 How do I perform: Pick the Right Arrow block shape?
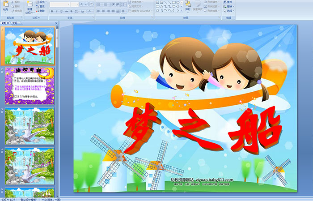173,6
